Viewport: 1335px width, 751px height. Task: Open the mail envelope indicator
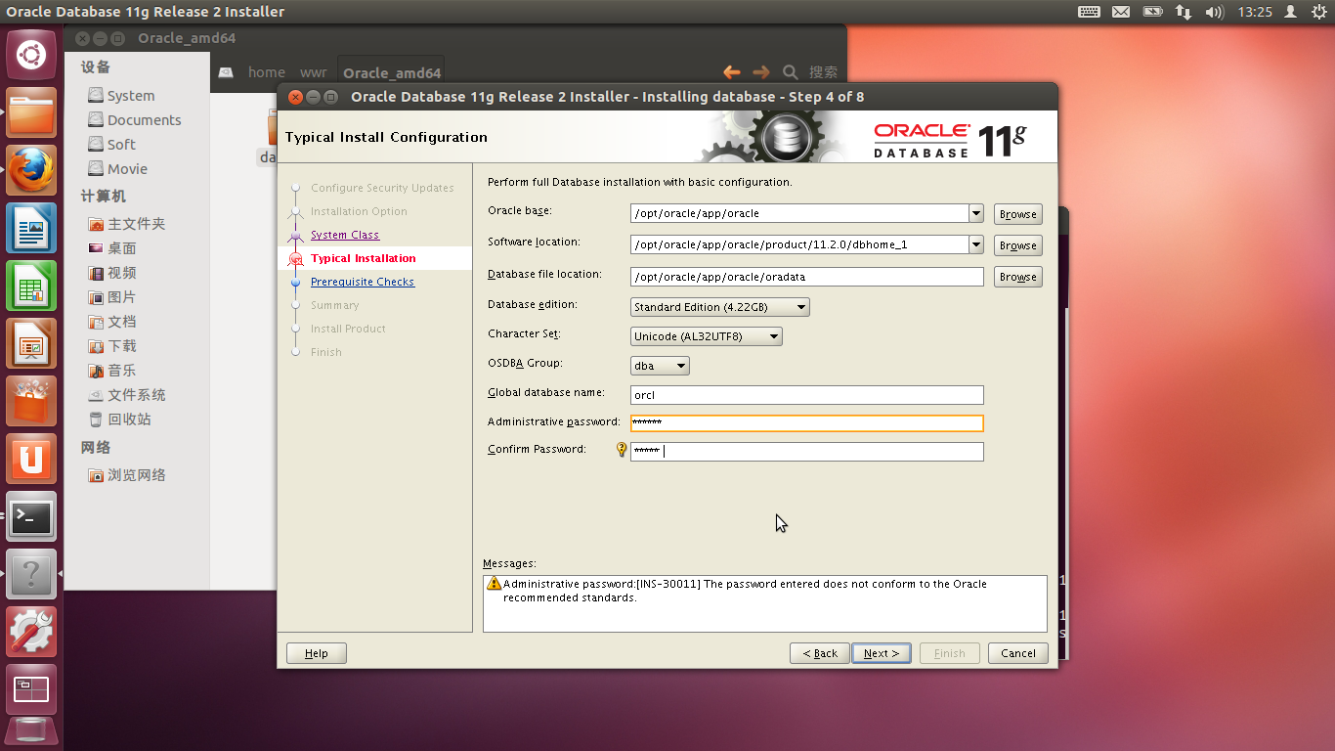1121,12
